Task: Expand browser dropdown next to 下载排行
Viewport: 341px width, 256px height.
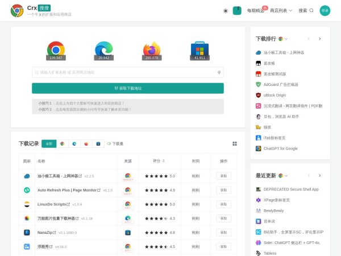Action: tap(283, 39)
